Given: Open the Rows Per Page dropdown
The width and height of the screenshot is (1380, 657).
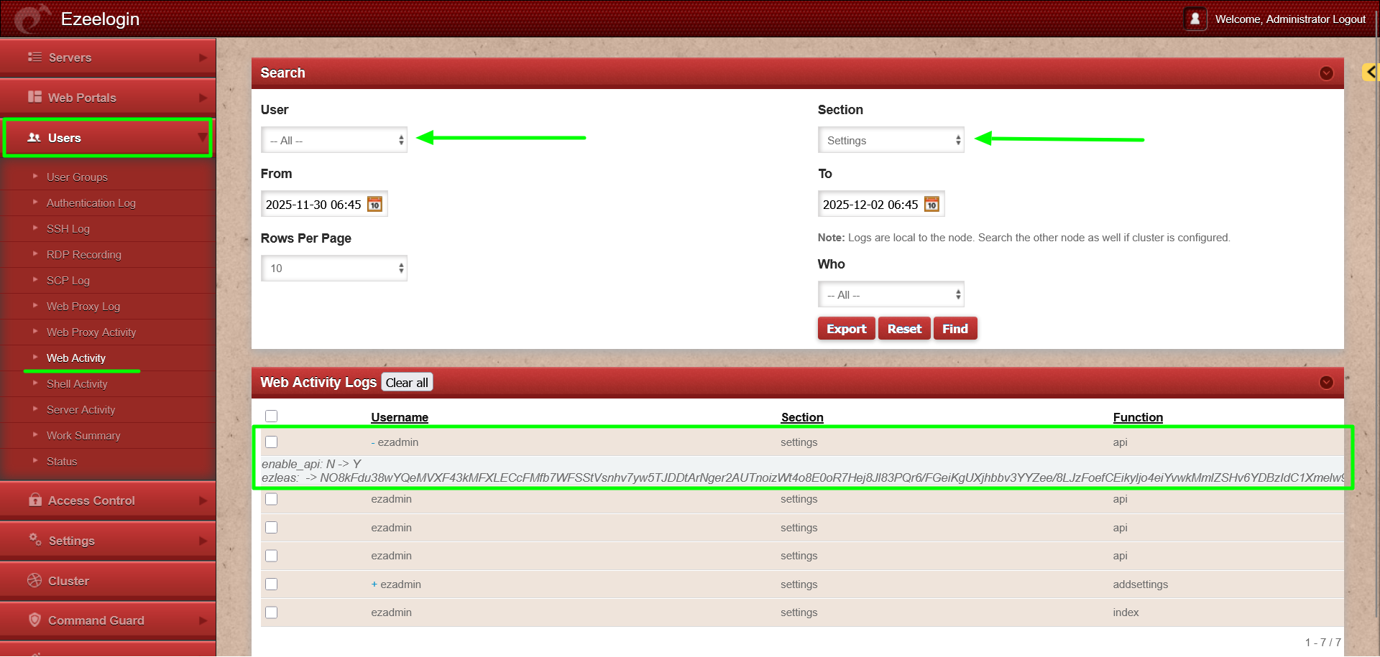Looking at the screenshot, I should [334, 269].
